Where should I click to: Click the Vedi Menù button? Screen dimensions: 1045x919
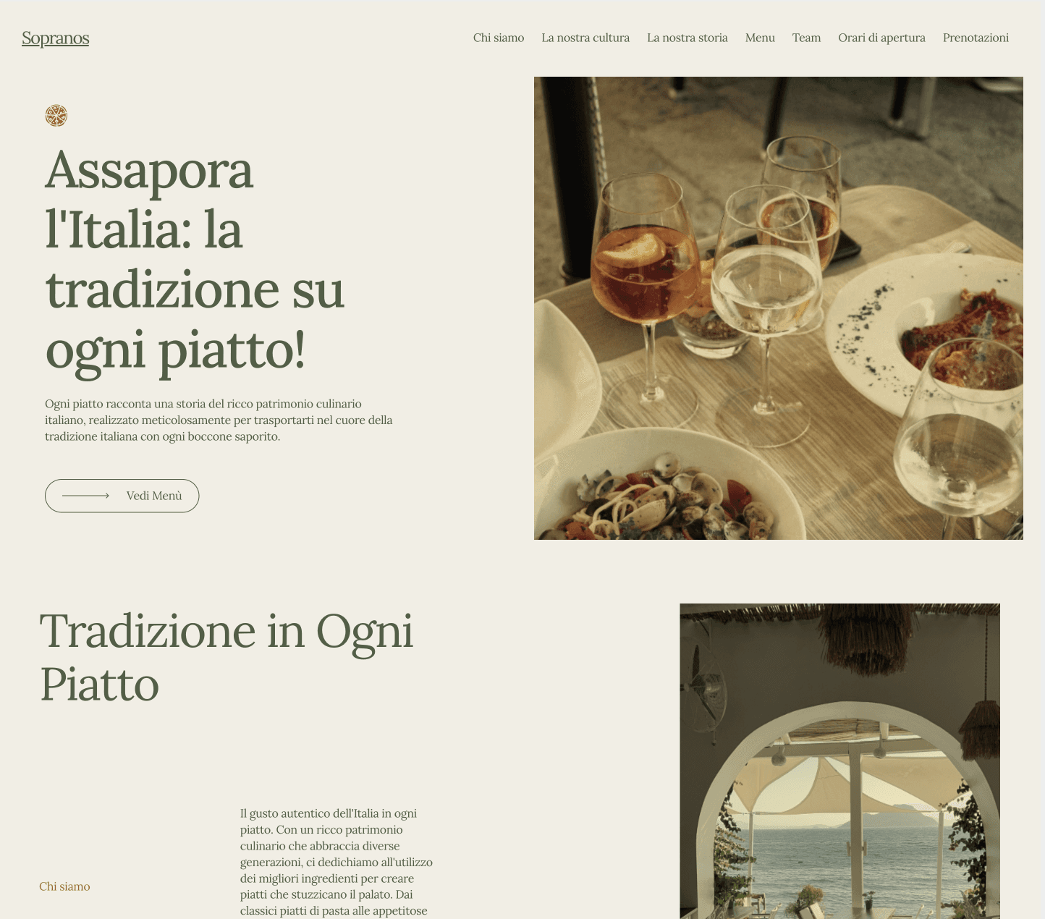[x=122, y=496]
